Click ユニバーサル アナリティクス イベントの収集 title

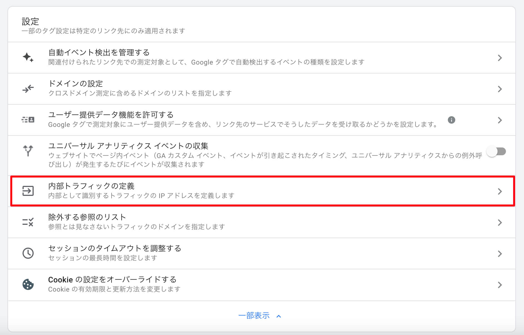coord(128,146)
